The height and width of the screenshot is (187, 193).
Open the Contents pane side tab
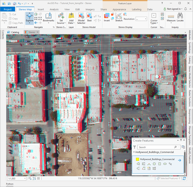point(3,34)
